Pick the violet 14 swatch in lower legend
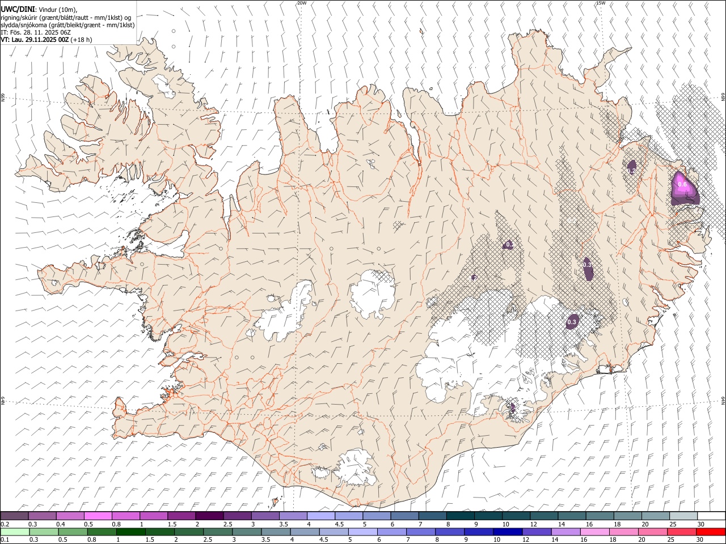The image size is (726, 544). click(x=566, y=532)
